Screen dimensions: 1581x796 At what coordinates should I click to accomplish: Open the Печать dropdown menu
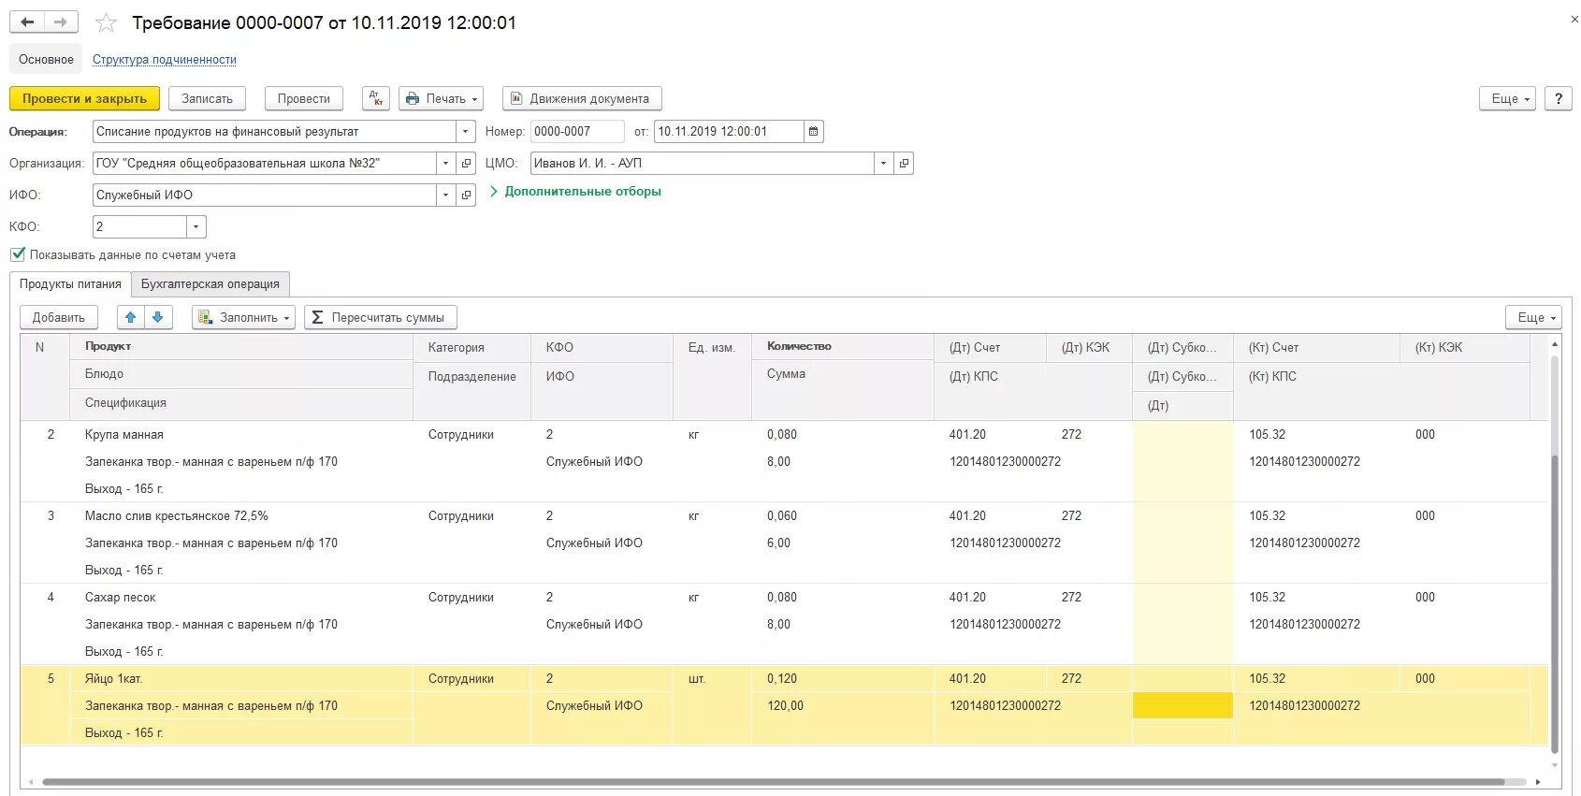point(442,98)
